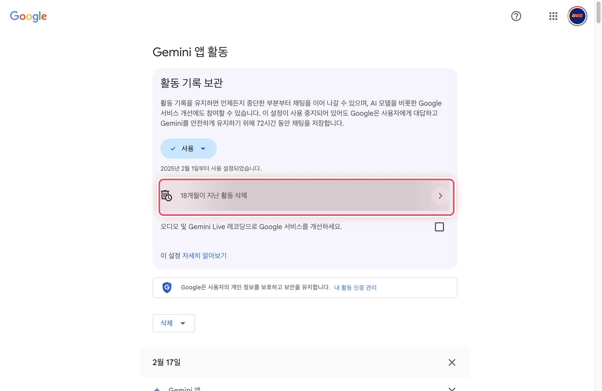Click the Gemini spark icon in activity list
602x391 pixels.
[x=157, y=389]
